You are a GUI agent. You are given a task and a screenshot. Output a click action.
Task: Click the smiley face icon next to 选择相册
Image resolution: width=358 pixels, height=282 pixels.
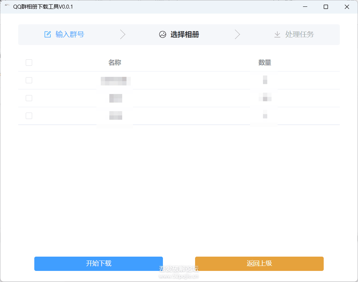click(163, 34)
